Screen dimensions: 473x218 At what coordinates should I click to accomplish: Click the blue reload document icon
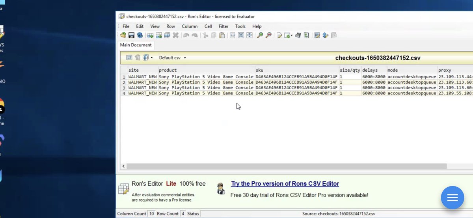tap(140, 35)
